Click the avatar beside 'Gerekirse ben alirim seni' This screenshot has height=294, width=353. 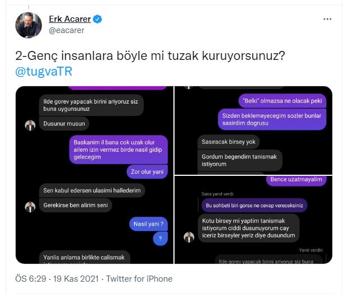click(x=30, y=207)
